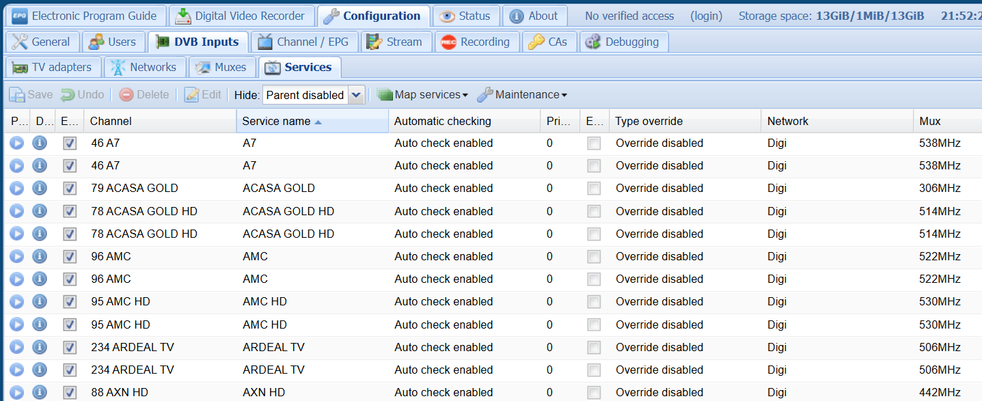Viewport: 982px width, 401px height.
Task: Open the Status tab
Action: (466, 16)
